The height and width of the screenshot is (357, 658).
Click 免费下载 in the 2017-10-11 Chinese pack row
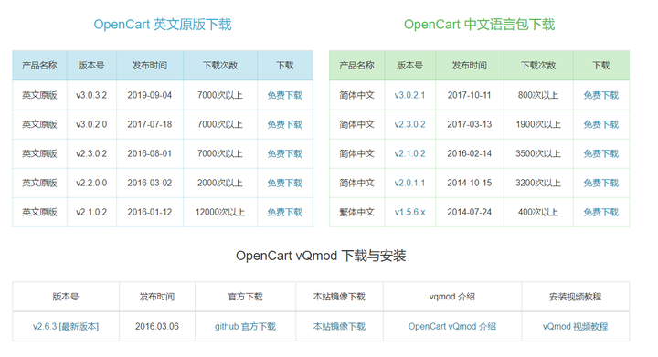click(x=601, y=95)
